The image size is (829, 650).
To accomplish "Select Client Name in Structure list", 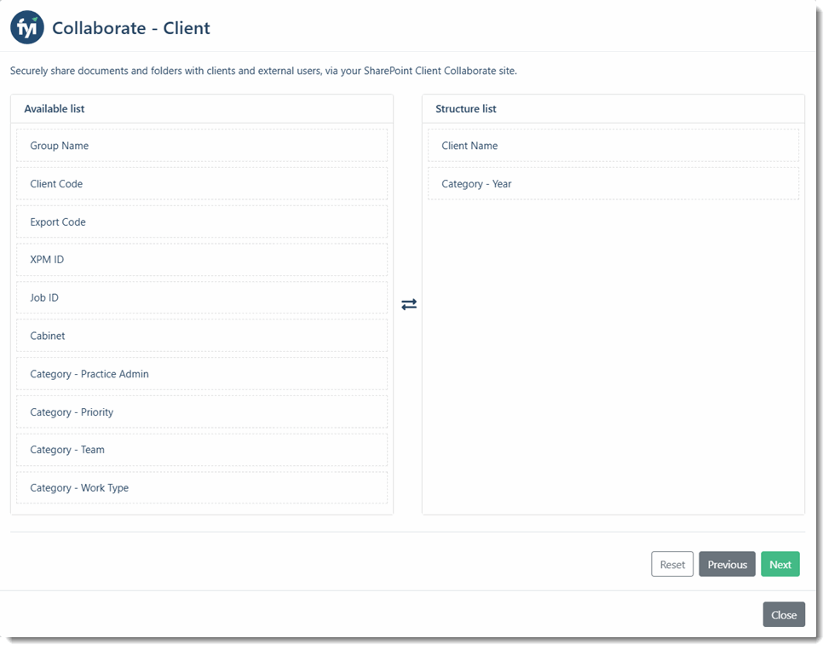I will 613,146.
